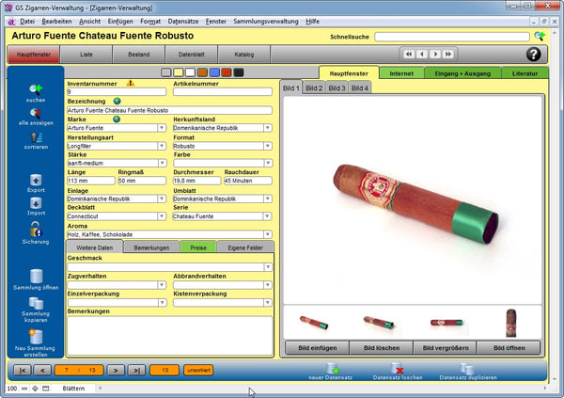Click next-record arrow in bottom bar
Screen dimensions: 564x398
click(x=116, y=370)
